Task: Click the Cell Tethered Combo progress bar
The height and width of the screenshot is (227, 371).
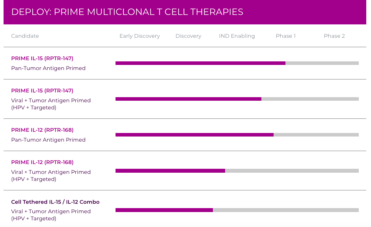Action: (164, 210)
